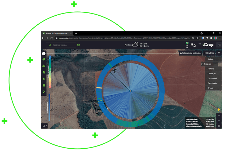The height and width of the screenshot is (151, 225).
Task: Click the 'Perdizes' location label
Action: tap(128, 45)
